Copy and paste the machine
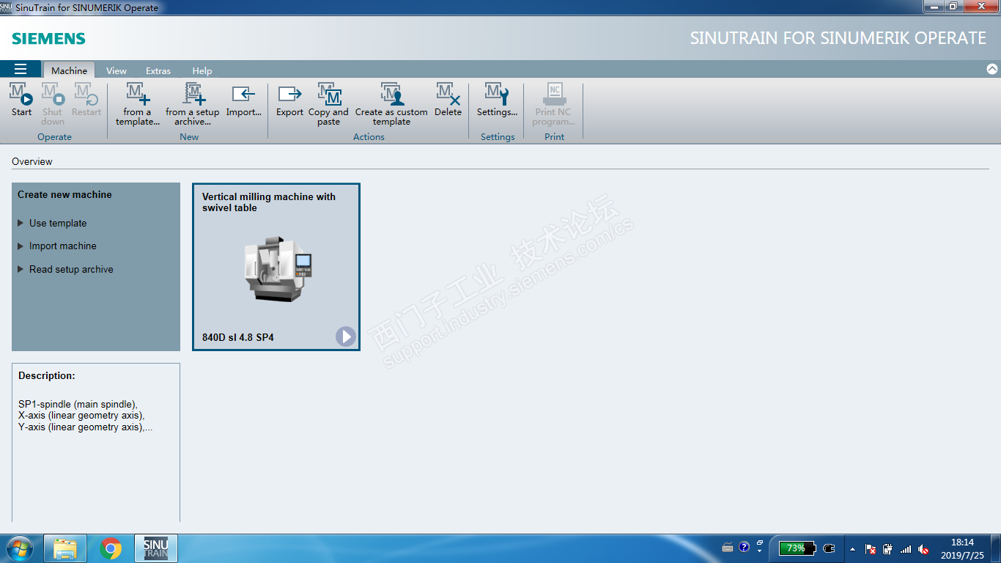1001x563 pixels. pyautogui.click(x=328, y=103)
